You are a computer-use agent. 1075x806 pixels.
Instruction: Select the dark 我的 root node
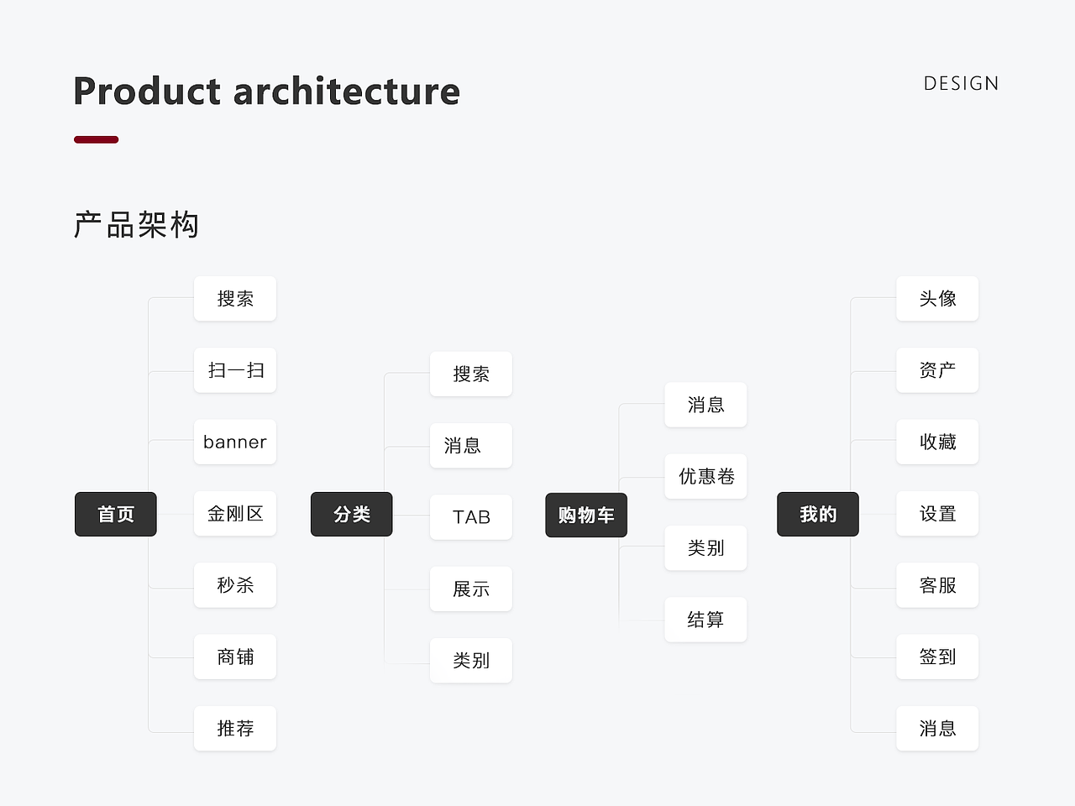pyautogui.click(x=817, y=514)
